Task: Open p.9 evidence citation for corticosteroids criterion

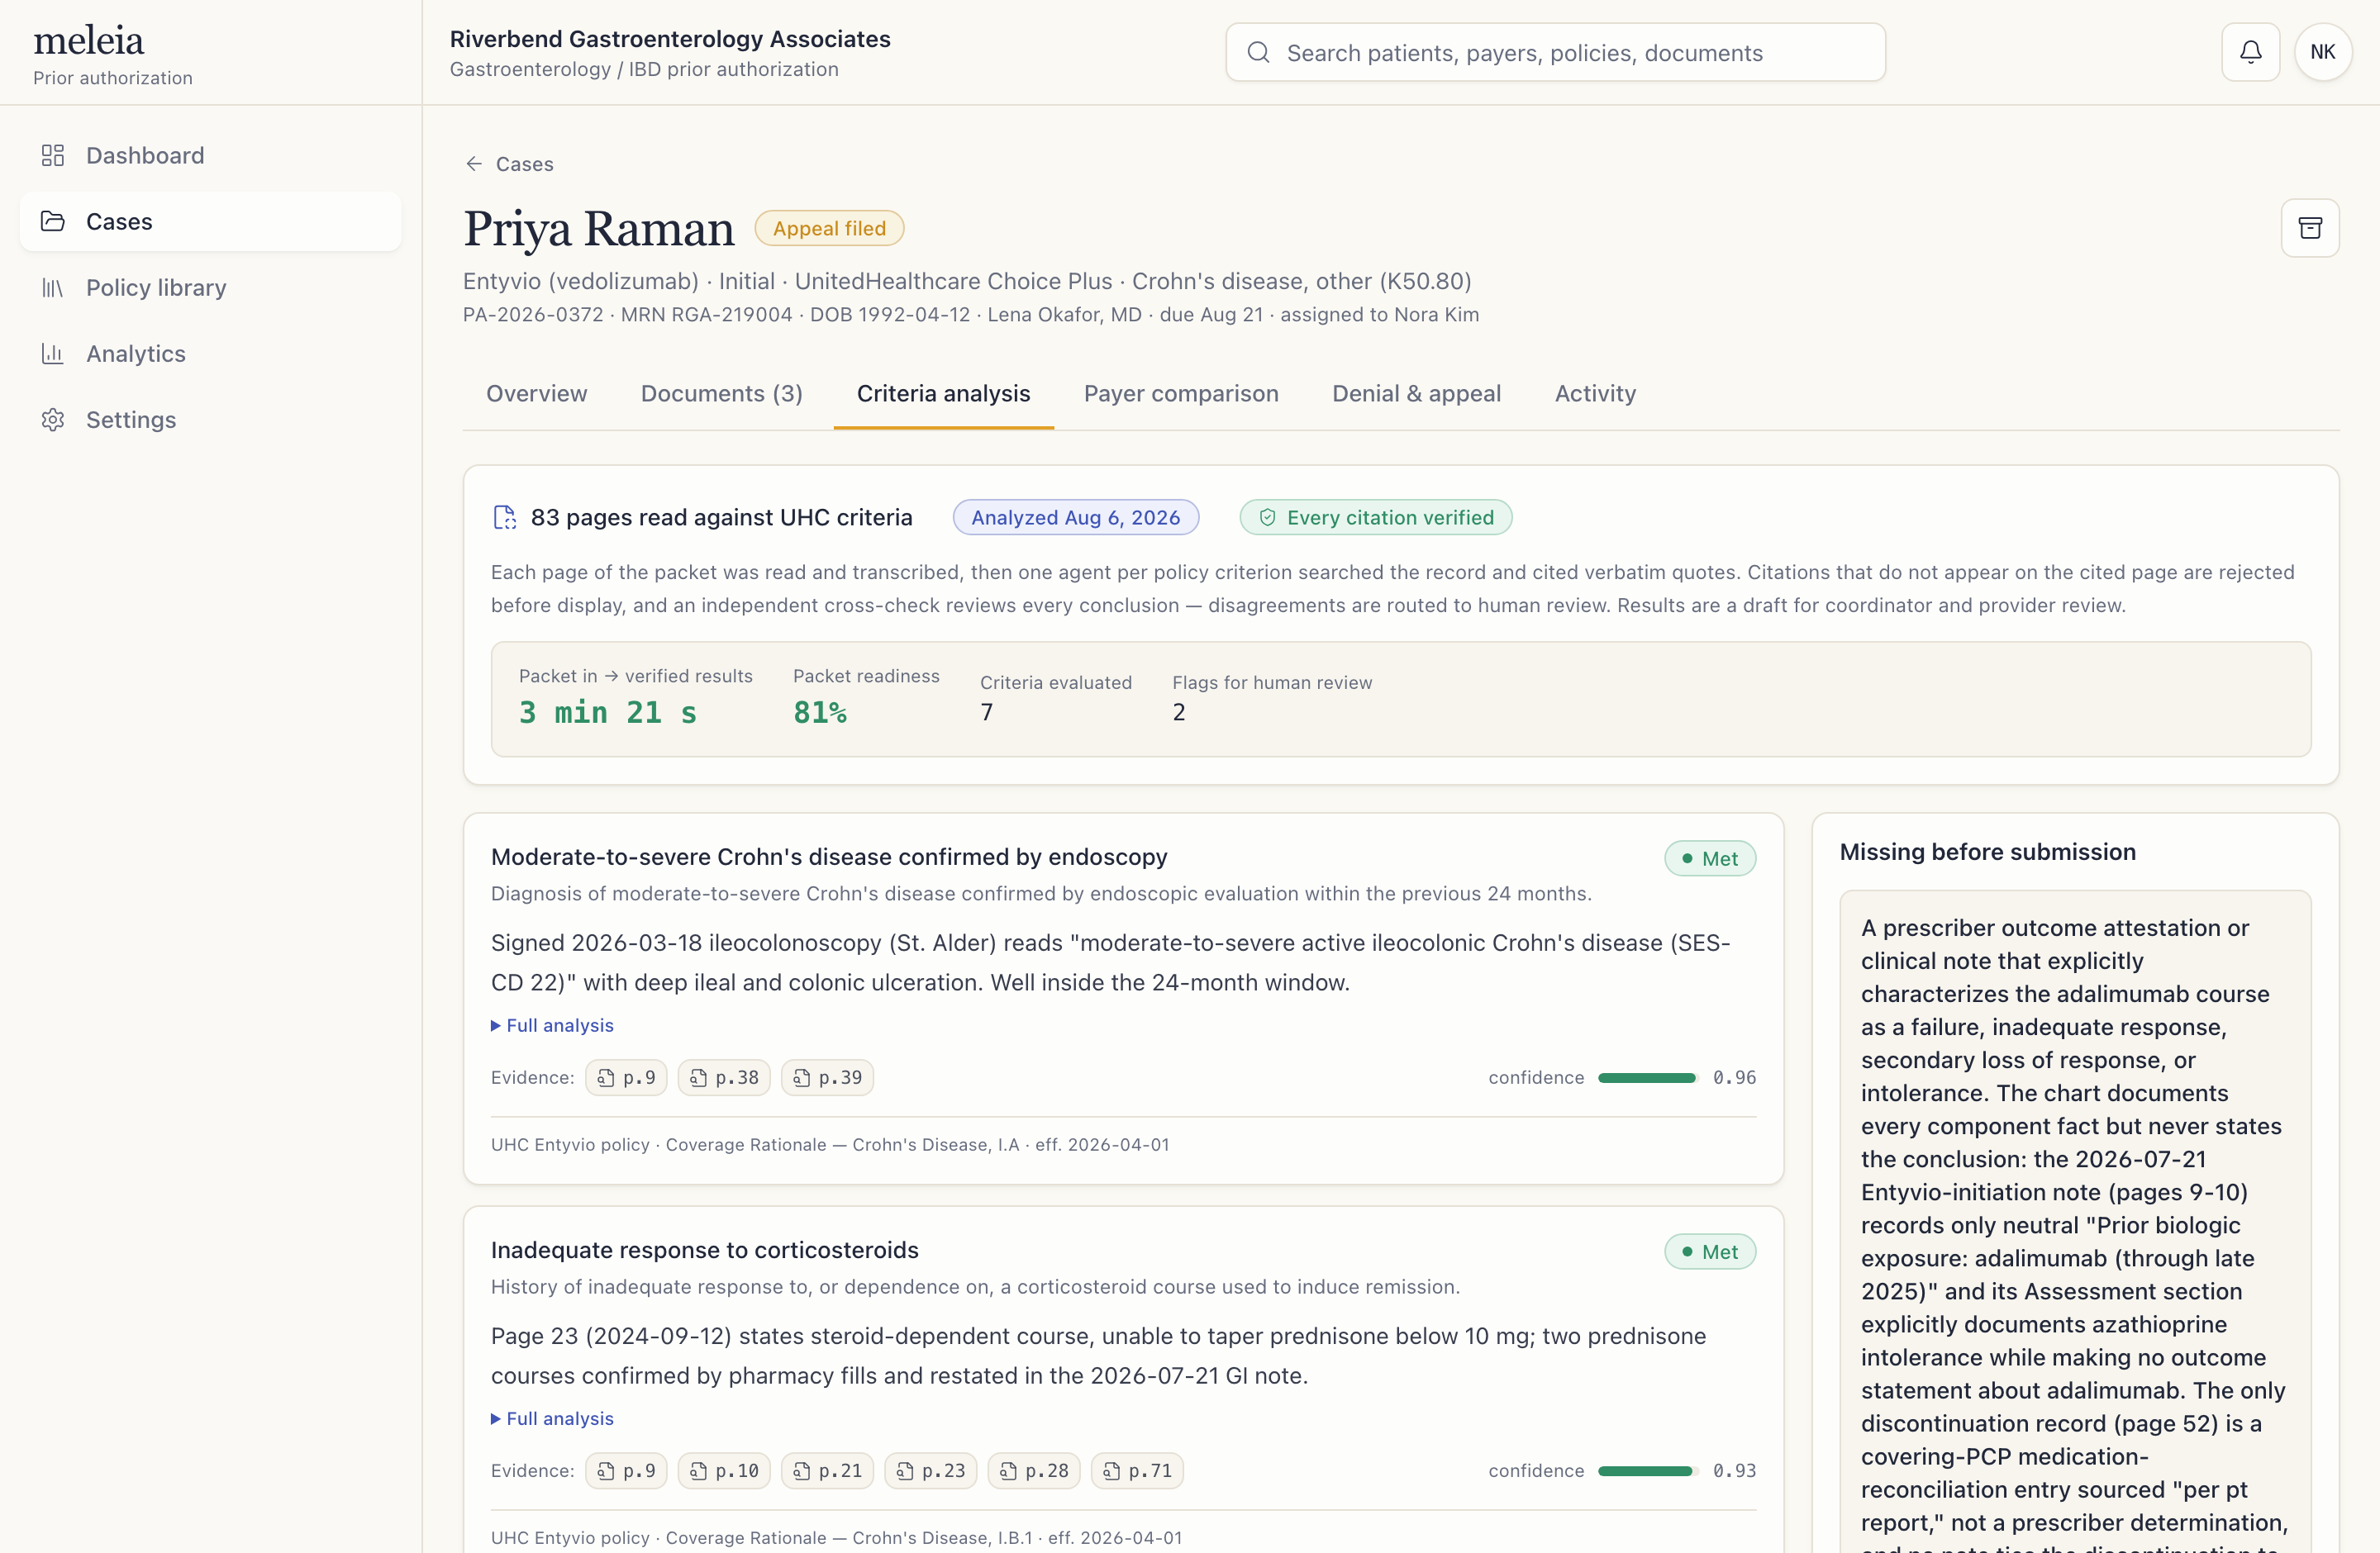Action: click(626, 1471)
